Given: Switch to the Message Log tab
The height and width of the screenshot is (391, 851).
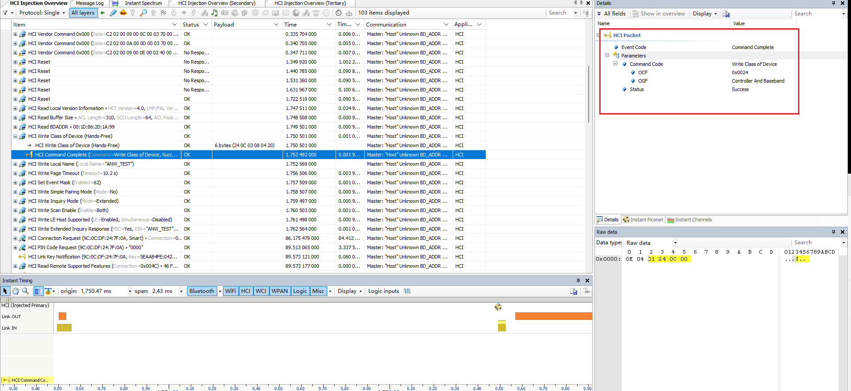Looking at the screenshot, I should (90, 3).
